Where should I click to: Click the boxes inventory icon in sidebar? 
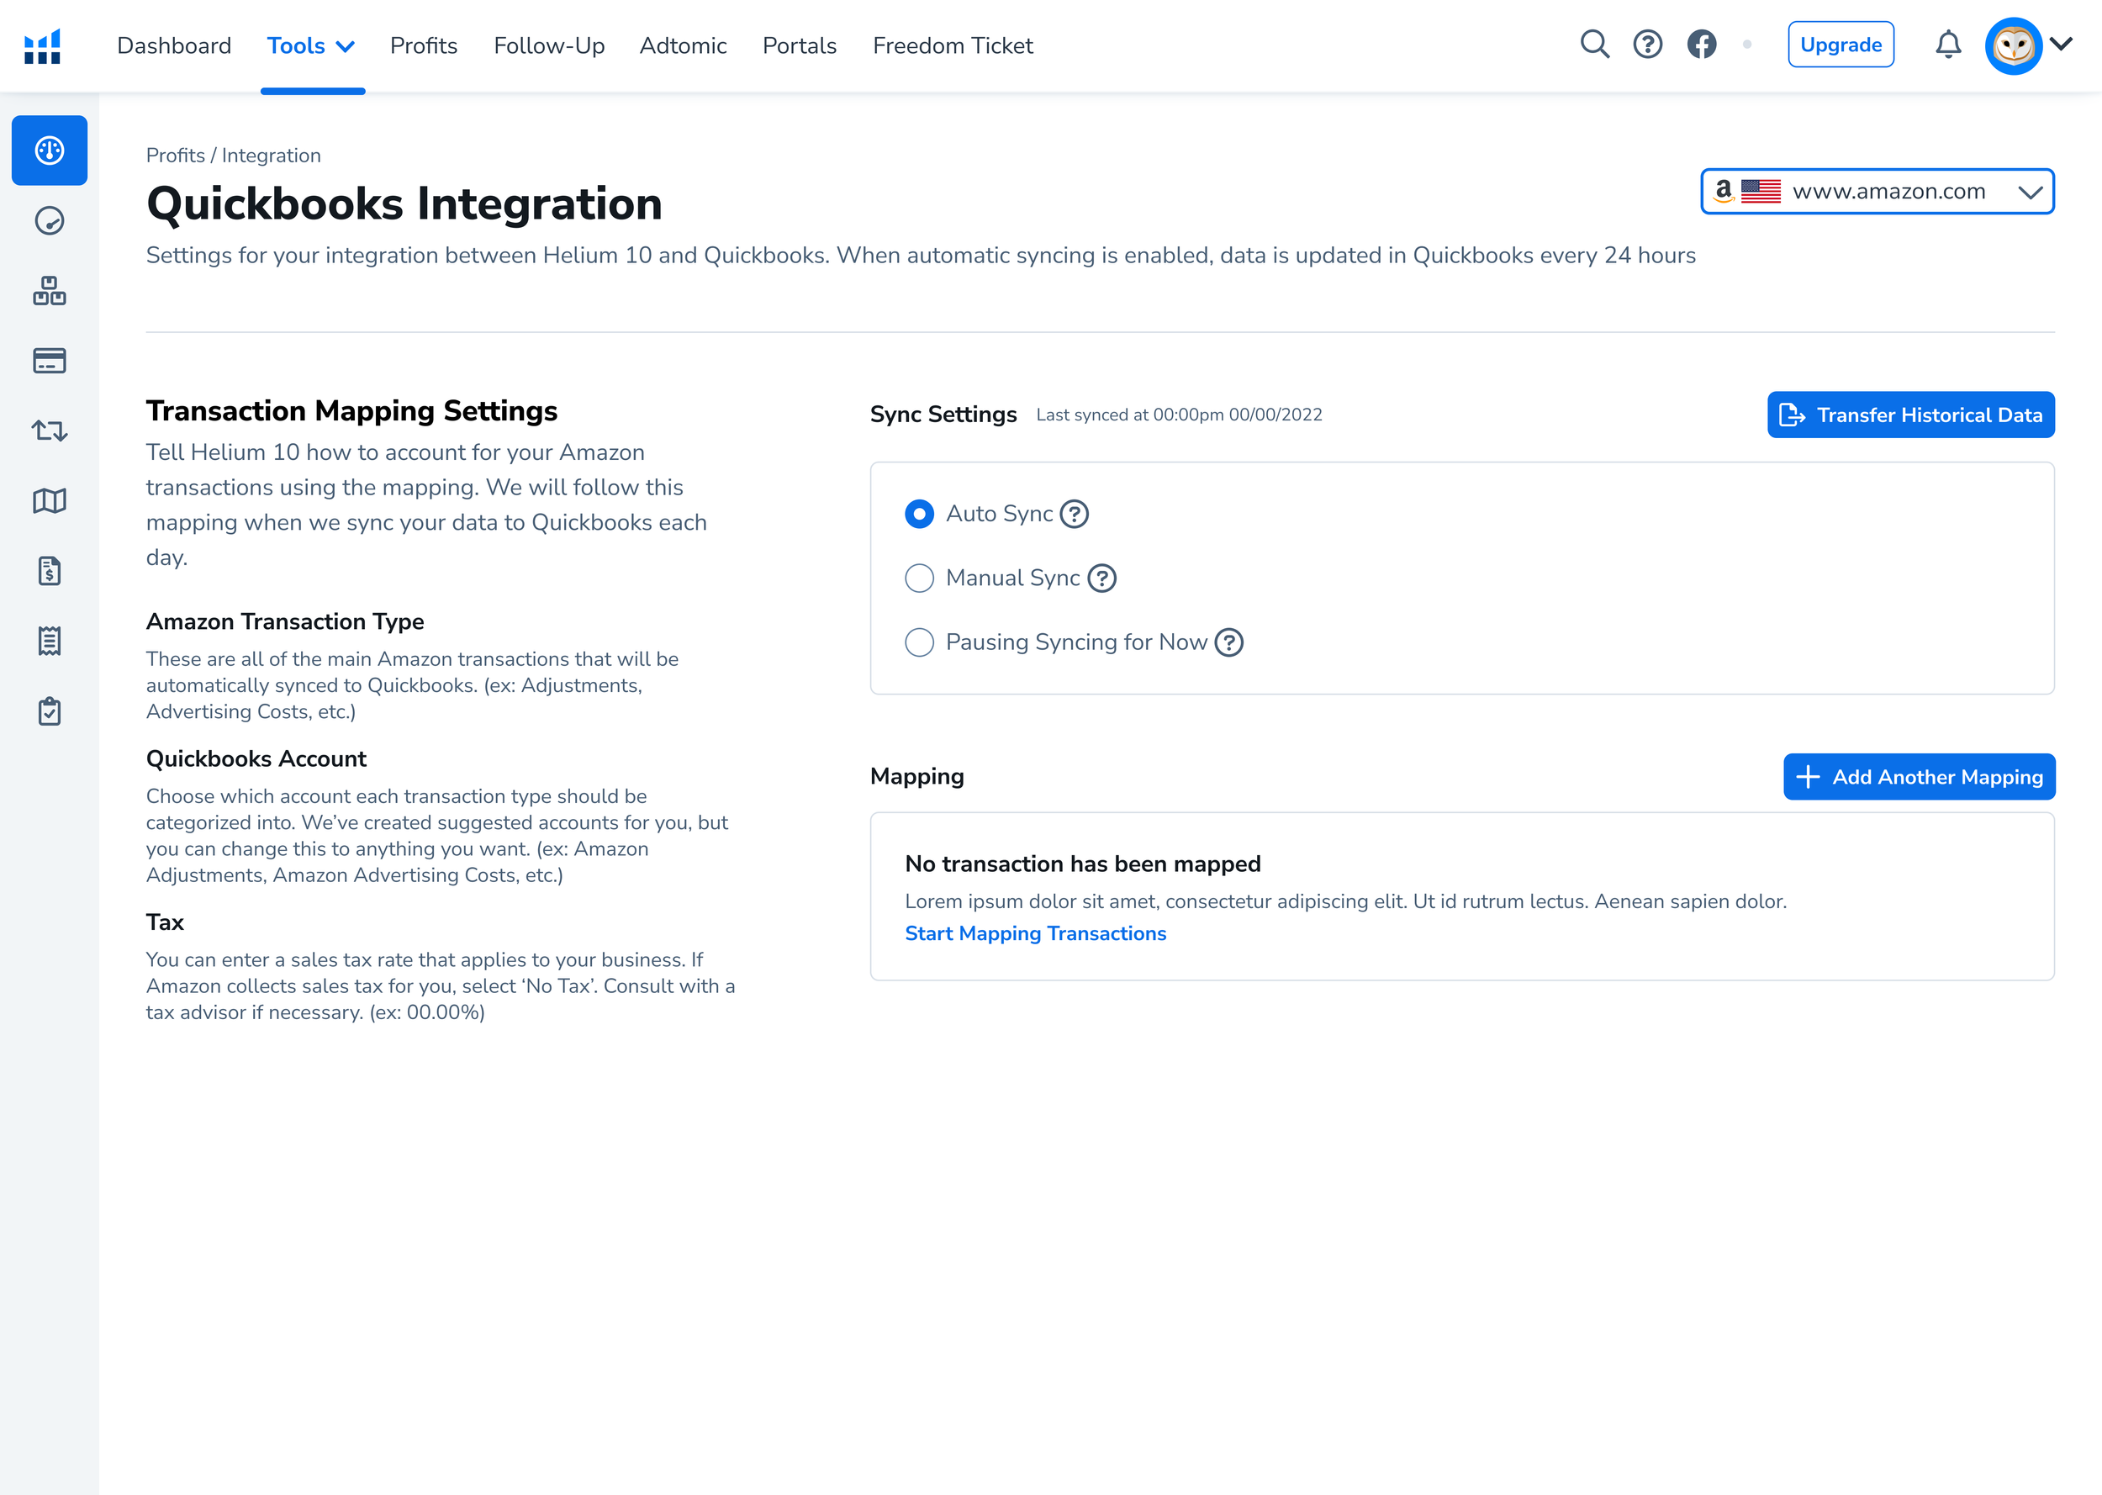click(50, 291)
